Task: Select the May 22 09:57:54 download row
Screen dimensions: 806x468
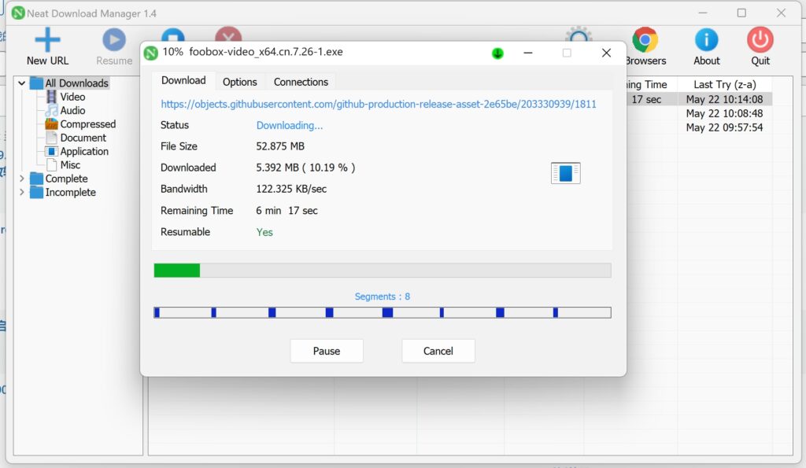Action: (724, 127)
